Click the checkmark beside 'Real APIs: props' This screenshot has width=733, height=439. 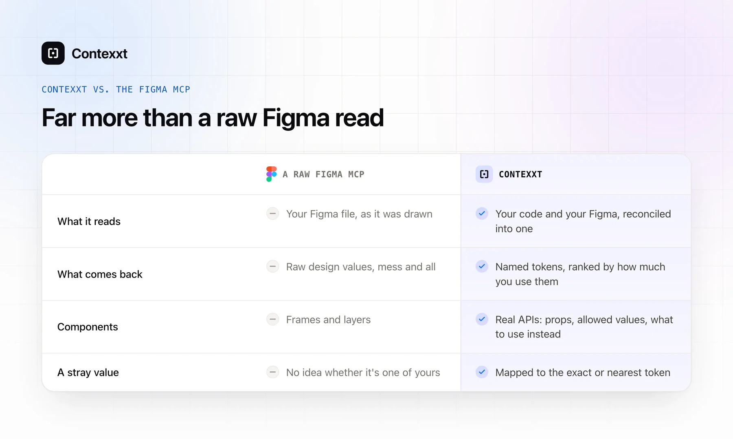click(x=482, y=319)
